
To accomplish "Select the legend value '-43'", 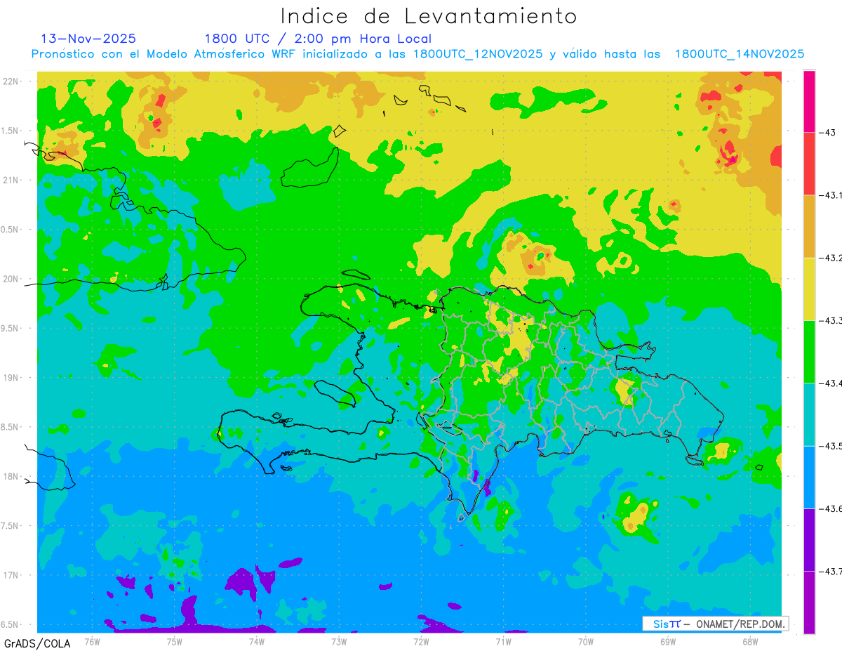I will 826,132.
